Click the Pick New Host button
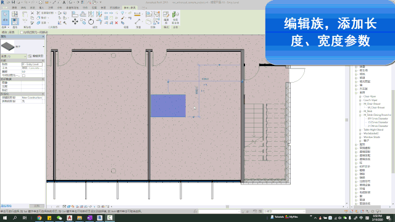 pos(175,17)
